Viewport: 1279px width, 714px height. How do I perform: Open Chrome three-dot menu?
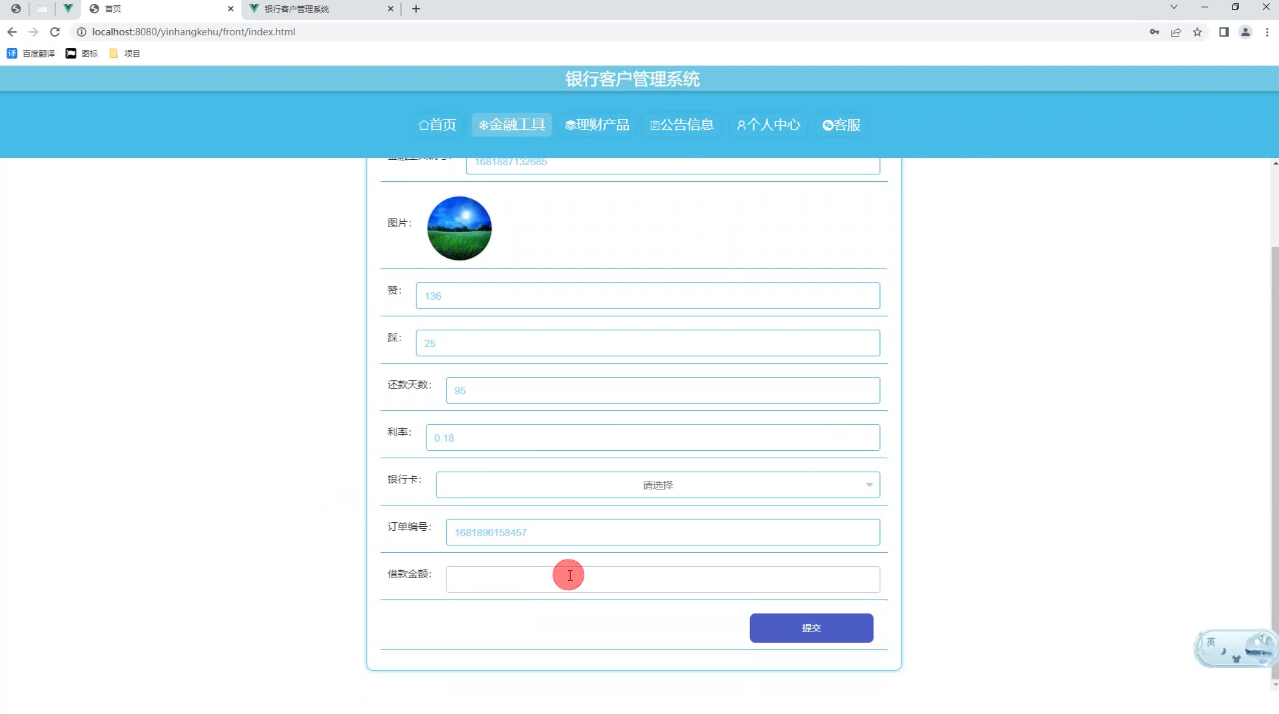pyautogui.click(x=1267, y=32)
